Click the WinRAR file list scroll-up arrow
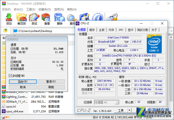The width and height of the screenshot is (174, 120). tap(171, 38)
